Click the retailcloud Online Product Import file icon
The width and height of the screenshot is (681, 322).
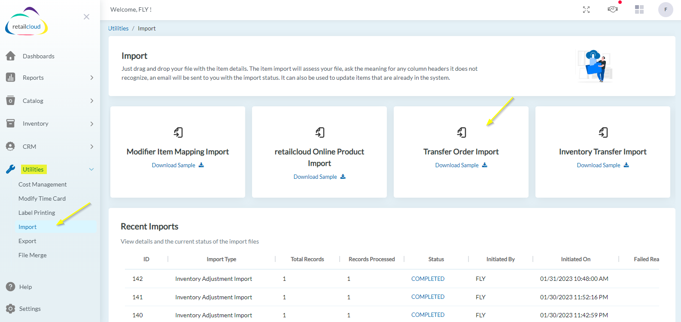tap(320, 132)
